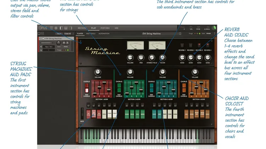Screen dimensions: 266x149
Task: Toggle first ALT button in Section 4
Action: (187, 105)
